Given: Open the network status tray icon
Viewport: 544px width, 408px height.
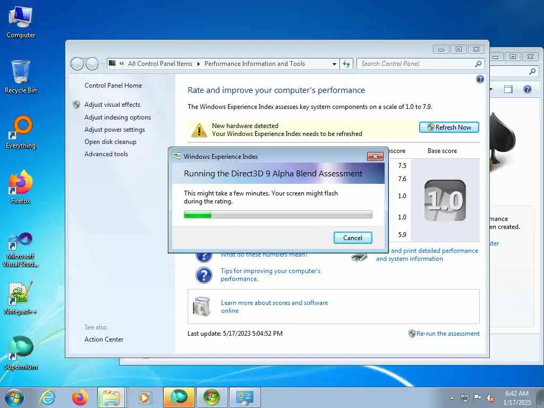Looking at the screenshot, I should click(464, 398).
